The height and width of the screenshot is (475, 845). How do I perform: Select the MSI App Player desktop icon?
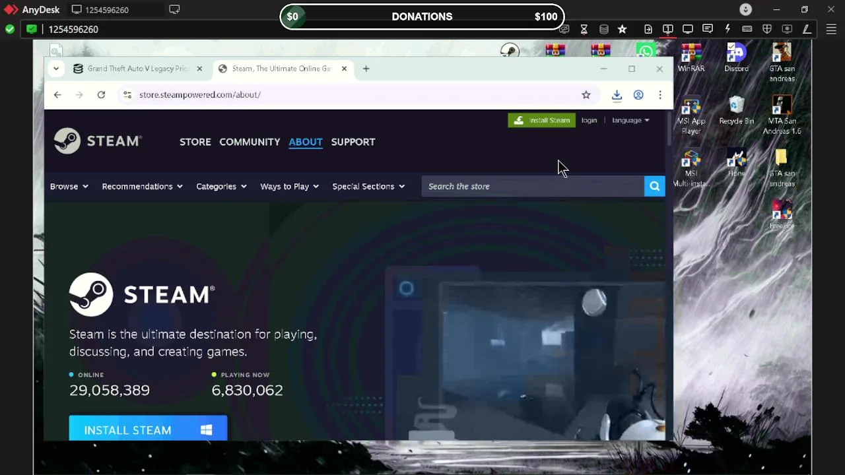click(x=691, y=116)
